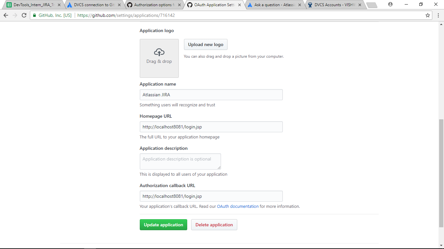Close the DevTools_Intern_JIRA tab

tap(59, 5)
